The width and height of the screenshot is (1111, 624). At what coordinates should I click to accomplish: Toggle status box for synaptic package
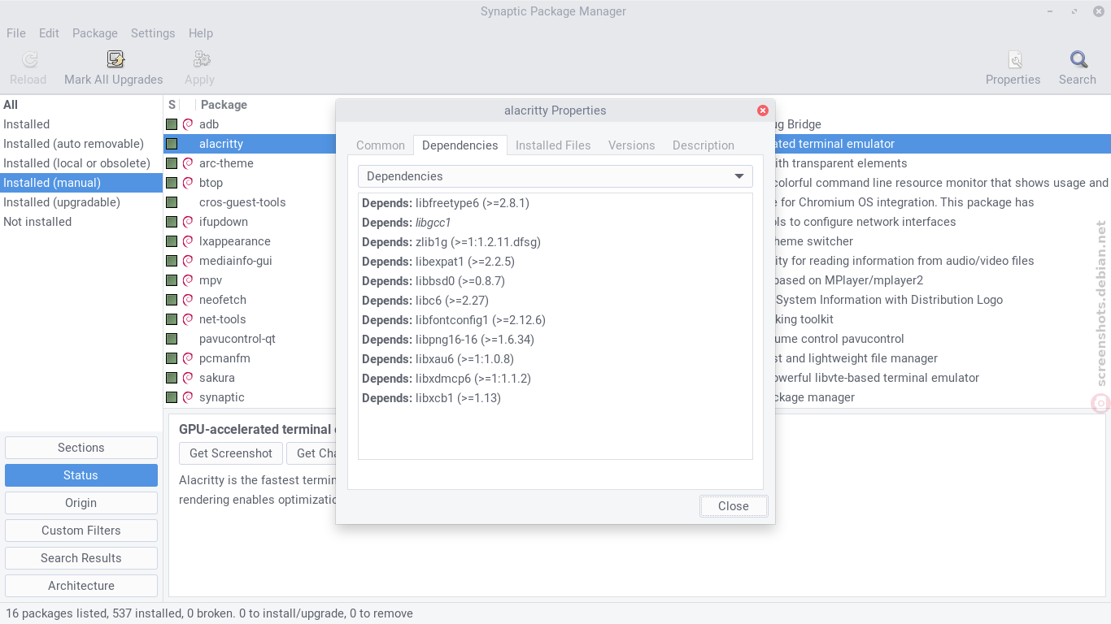[x=172, y=397]
